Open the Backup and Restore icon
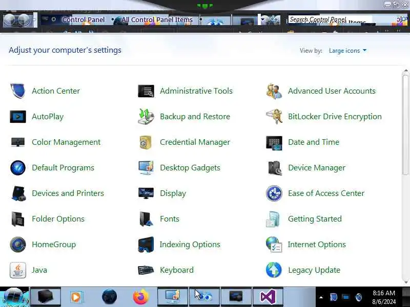 146,117
